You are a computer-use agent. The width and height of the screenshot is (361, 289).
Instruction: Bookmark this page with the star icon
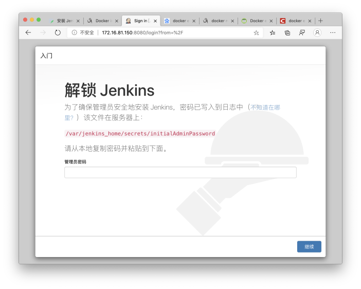(256, 33)
